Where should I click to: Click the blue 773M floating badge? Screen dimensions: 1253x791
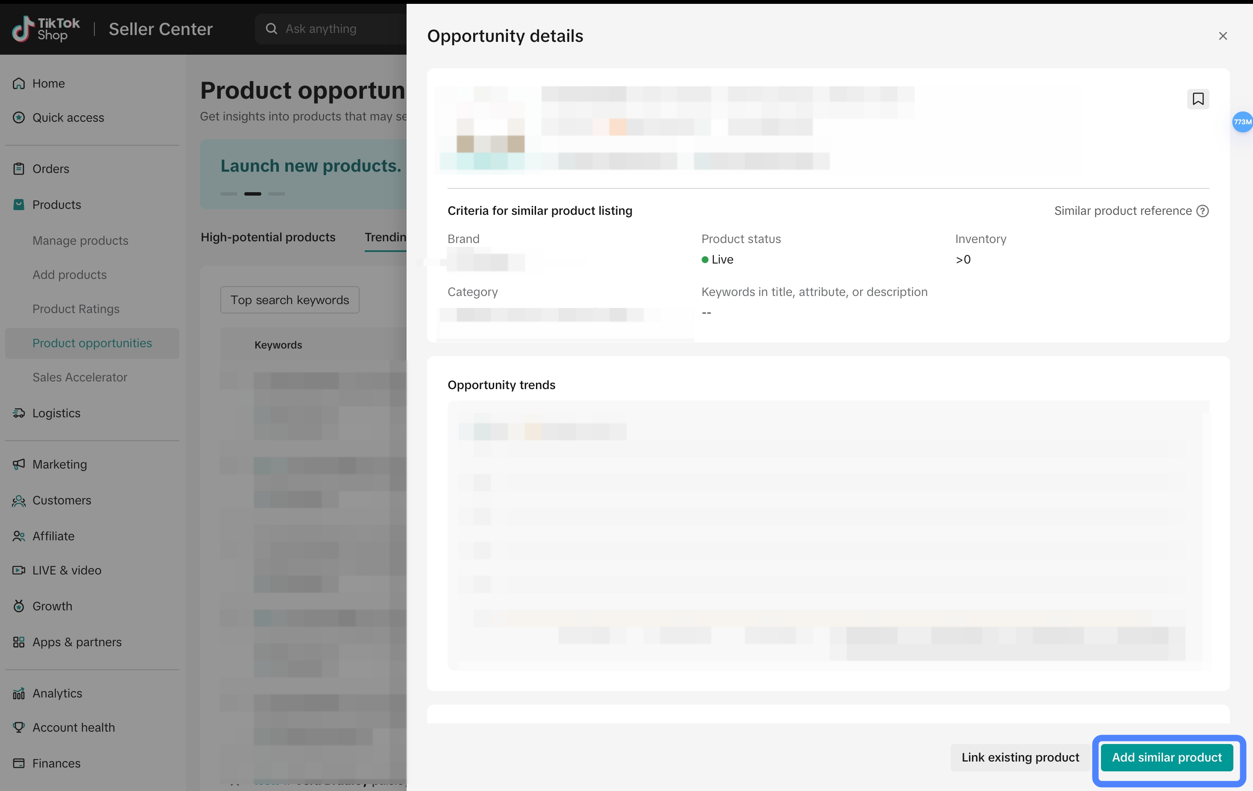coord(1242,122)
